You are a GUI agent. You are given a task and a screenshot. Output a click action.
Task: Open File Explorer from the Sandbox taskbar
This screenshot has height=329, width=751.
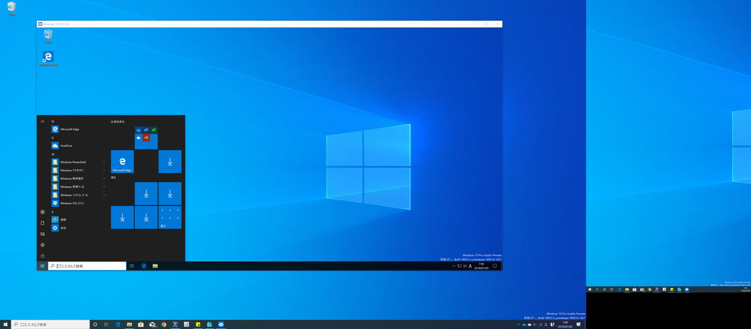tap(155, 266)
